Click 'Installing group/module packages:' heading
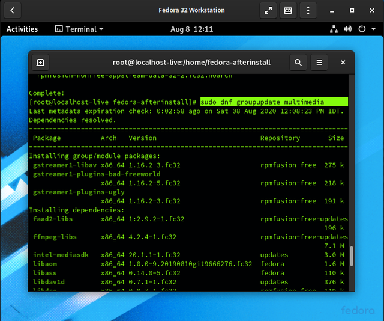The height and width of the screenshot is (321, 384). pos(95,156)
